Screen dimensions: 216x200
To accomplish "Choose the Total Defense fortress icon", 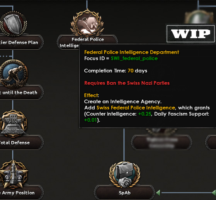I will (14, 124).
